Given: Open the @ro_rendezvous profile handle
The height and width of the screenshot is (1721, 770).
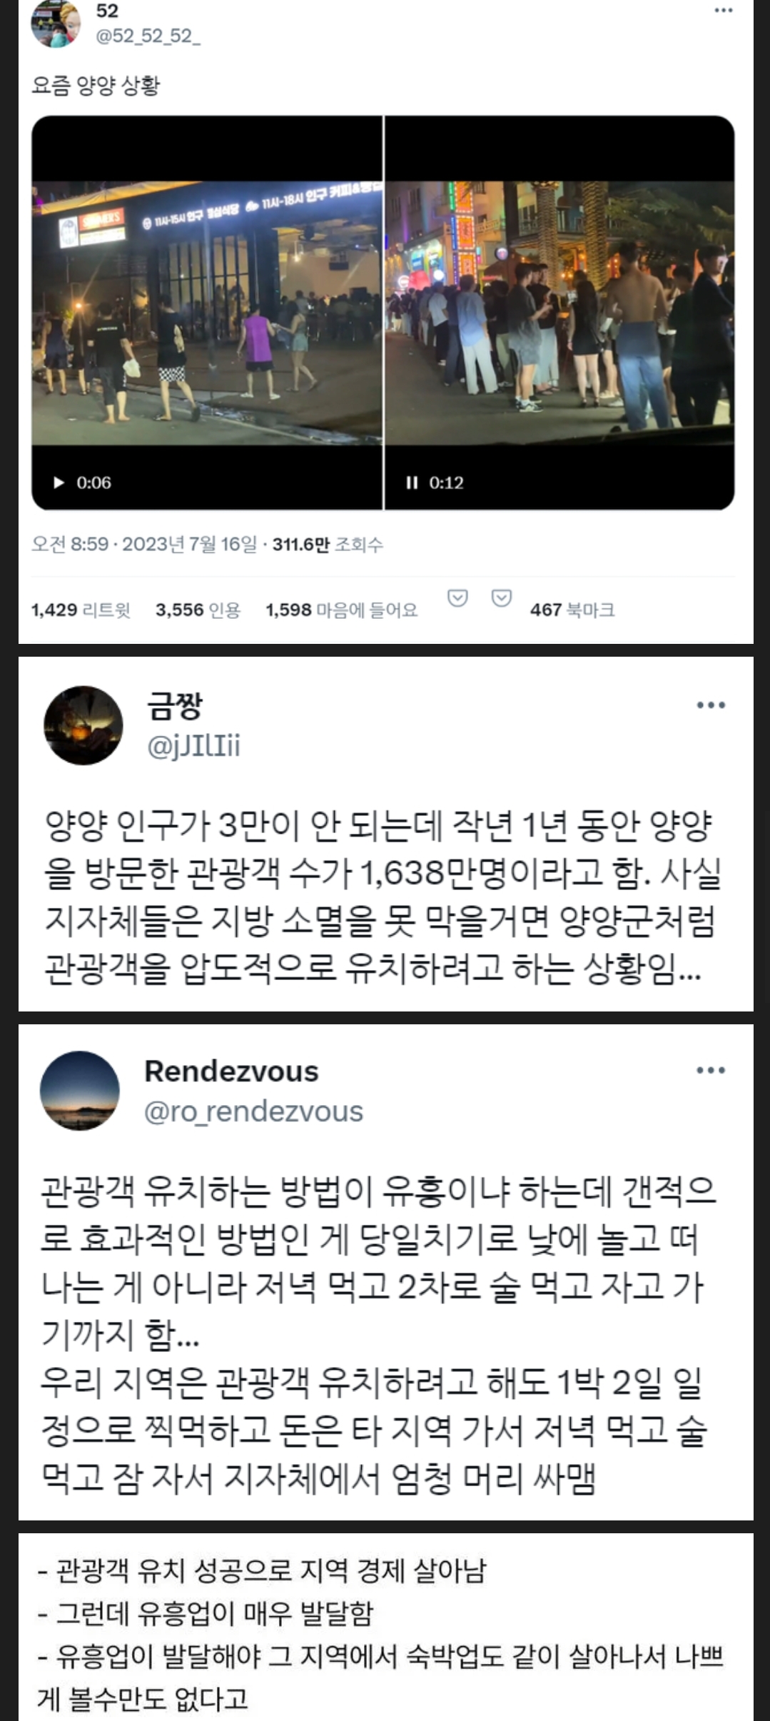Looking at the screenshot, I should tap(253, 1111).
